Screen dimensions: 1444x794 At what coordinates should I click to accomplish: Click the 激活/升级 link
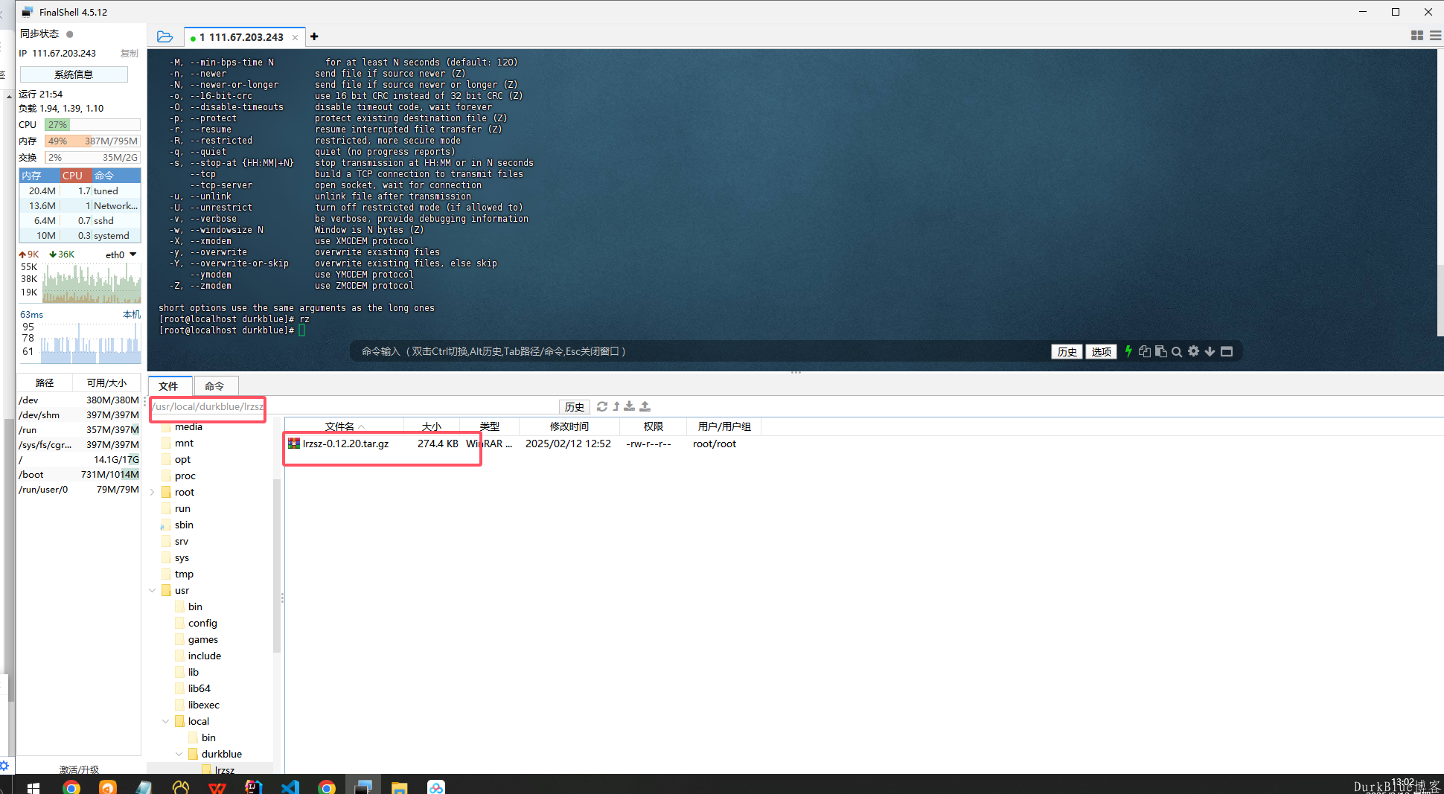pyautogui.click(x=79, y=769)
